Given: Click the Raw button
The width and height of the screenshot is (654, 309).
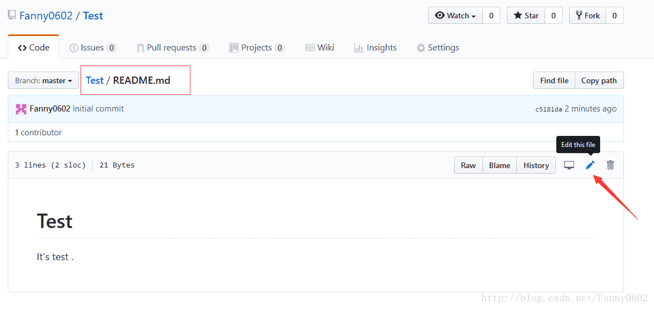Looking at the screenshot, I should click(468, 165).
